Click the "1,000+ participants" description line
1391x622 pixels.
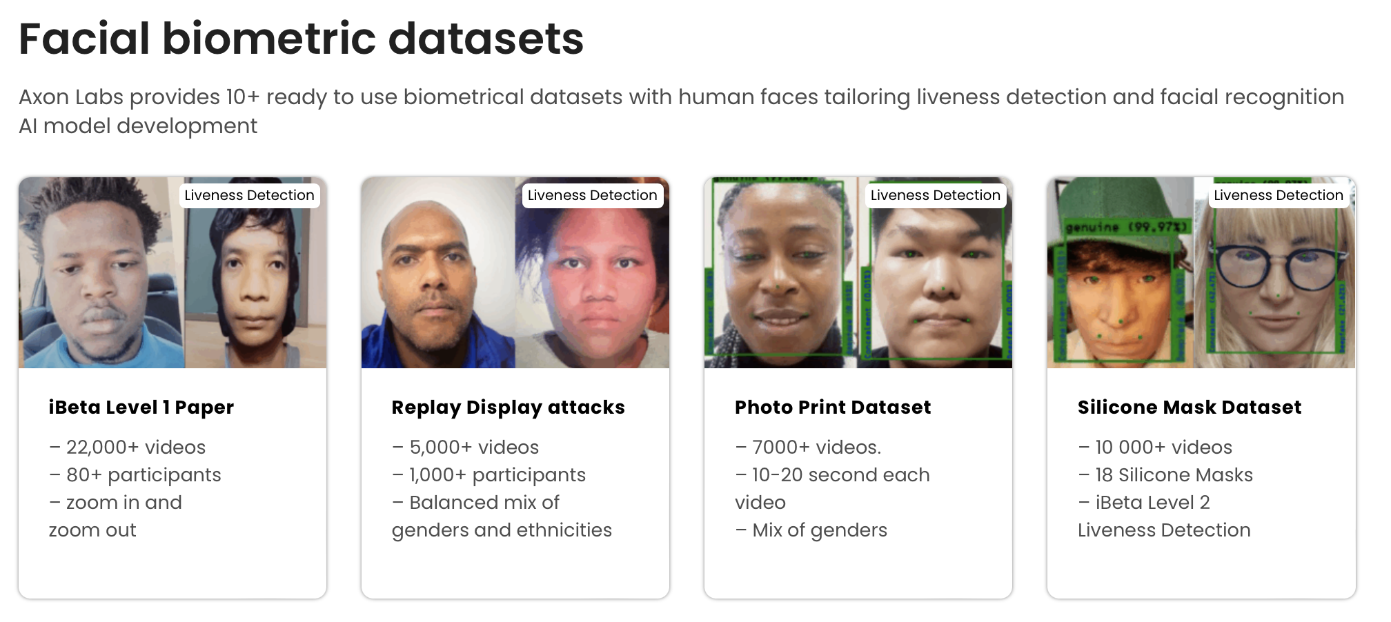click(489, 475)
